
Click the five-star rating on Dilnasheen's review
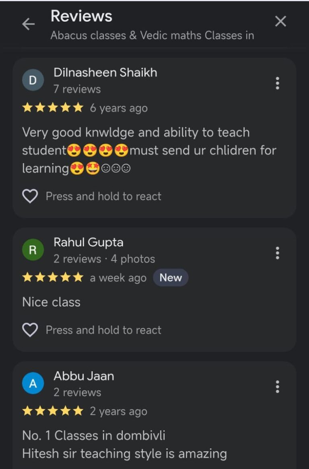[x=53, y=108]
